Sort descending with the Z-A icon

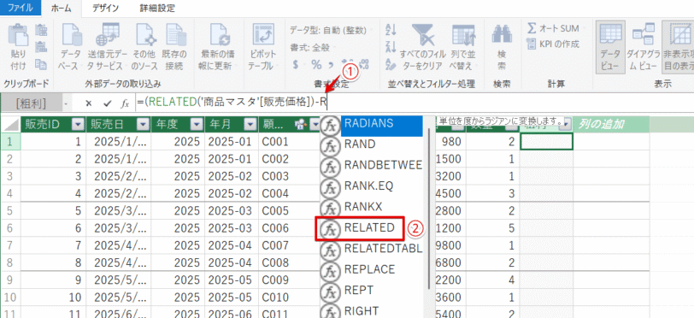(391, 46)
